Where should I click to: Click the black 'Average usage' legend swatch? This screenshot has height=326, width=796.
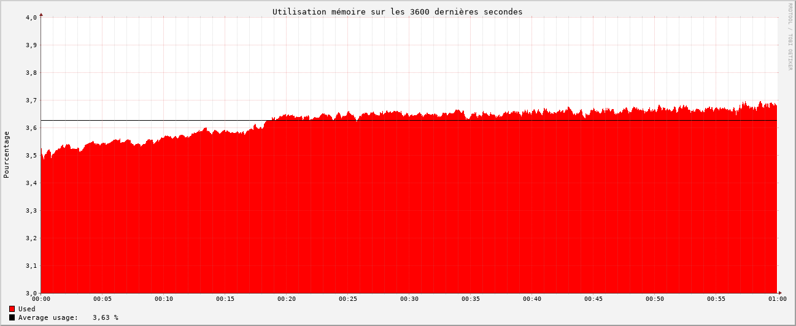pyautogui.click(x=12, y=317)
